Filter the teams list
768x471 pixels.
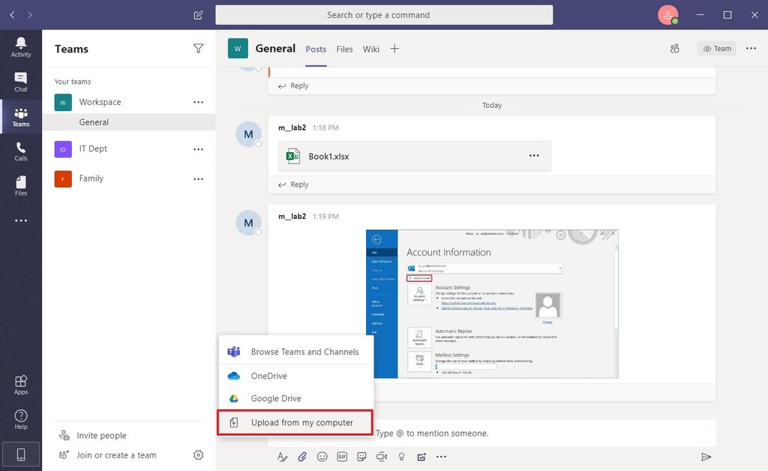(198, 48)
